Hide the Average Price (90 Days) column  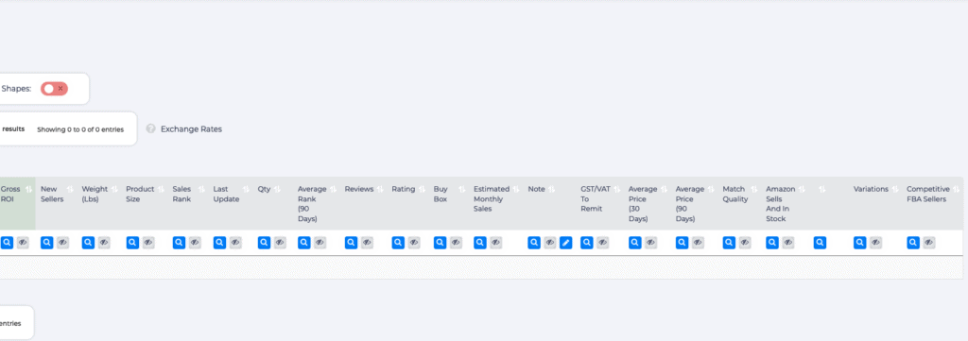698,243
